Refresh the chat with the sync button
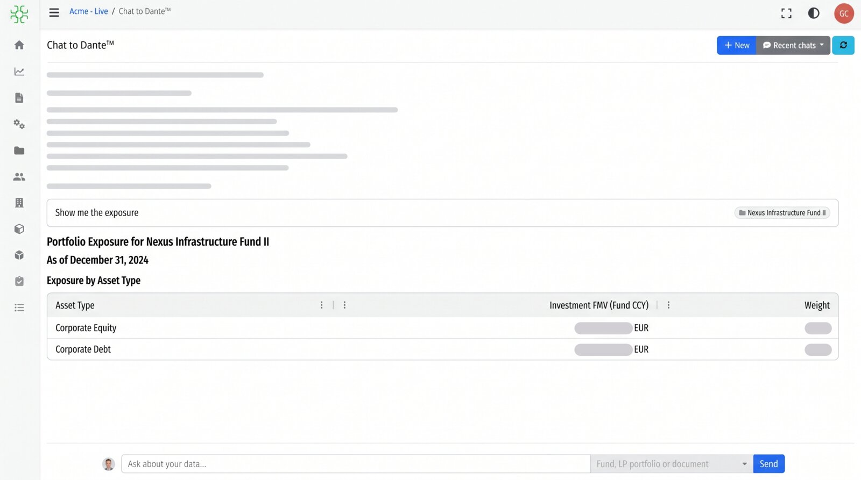Viewport: 861px width, 480px height. click(843, 45)
